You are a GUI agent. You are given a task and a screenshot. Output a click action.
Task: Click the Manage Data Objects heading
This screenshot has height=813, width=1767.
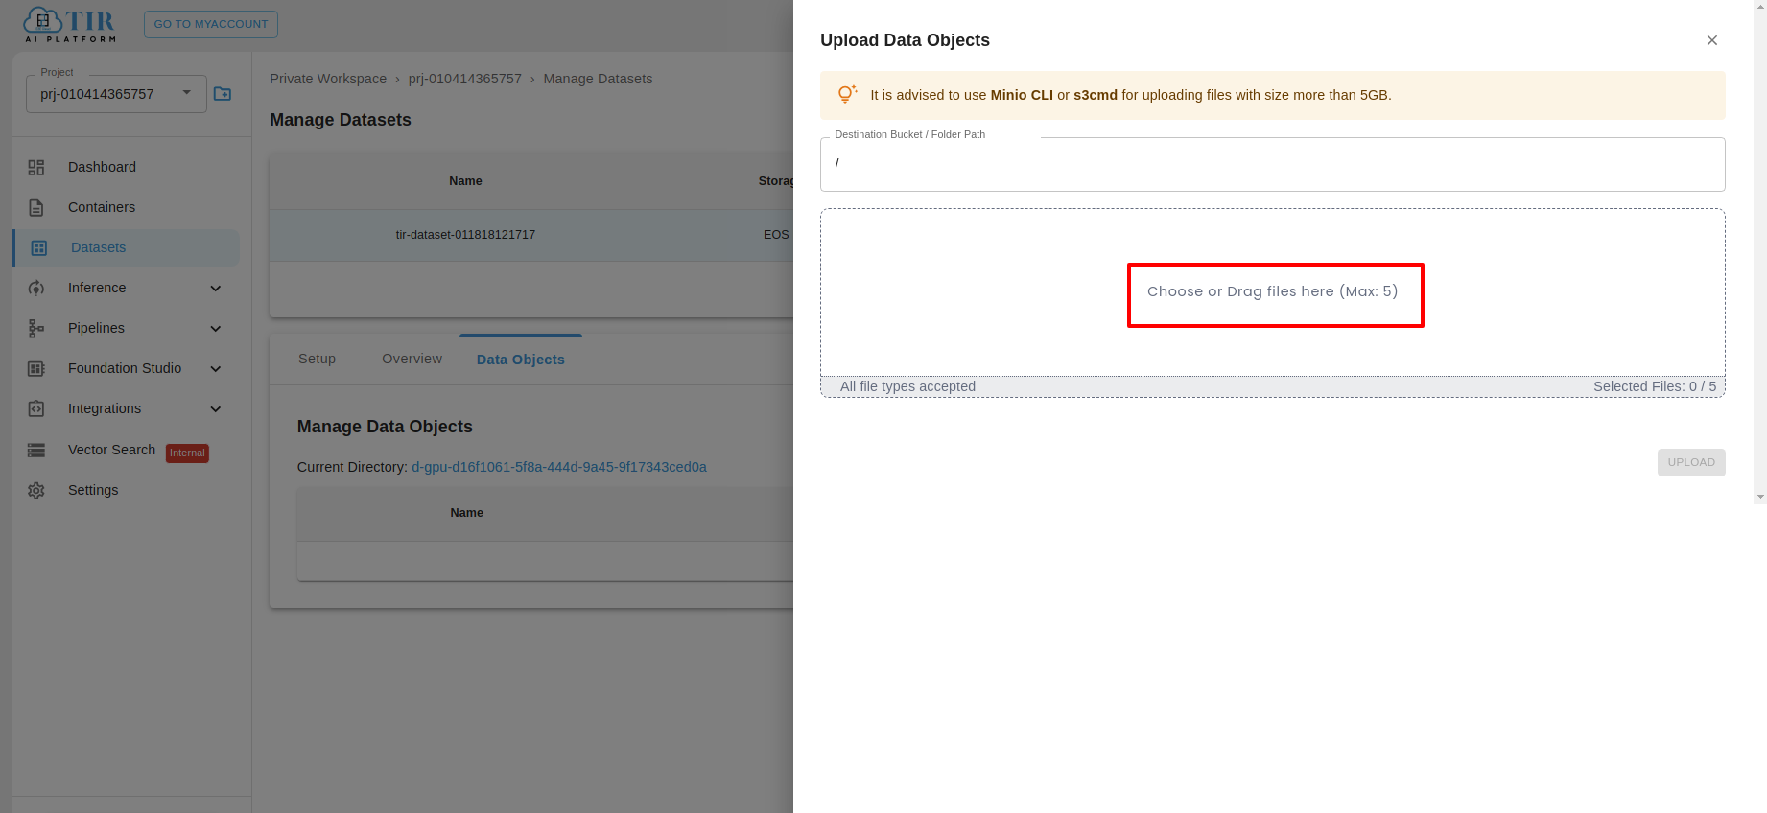click(385, 427)
